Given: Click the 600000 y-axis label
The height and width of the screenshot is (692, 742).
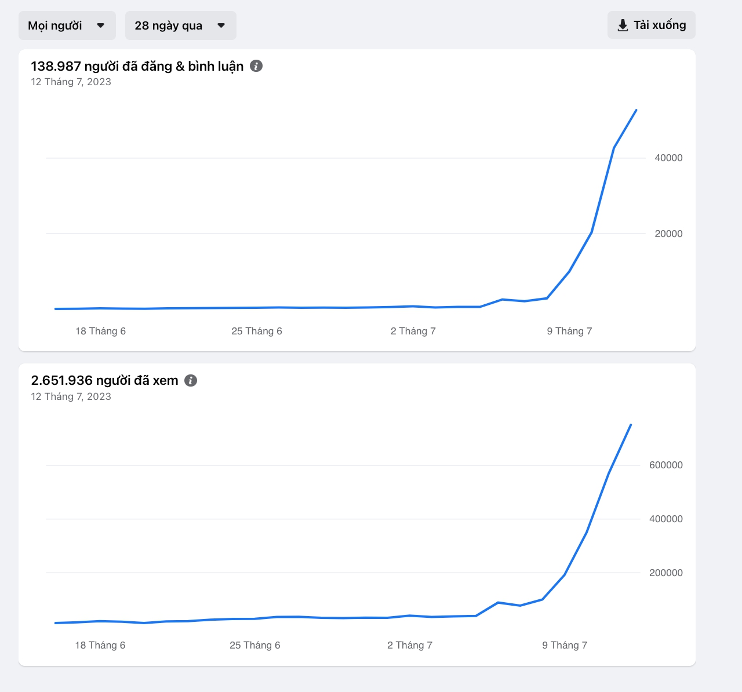Looking at the screenshot, I should [x=665, y=465].
